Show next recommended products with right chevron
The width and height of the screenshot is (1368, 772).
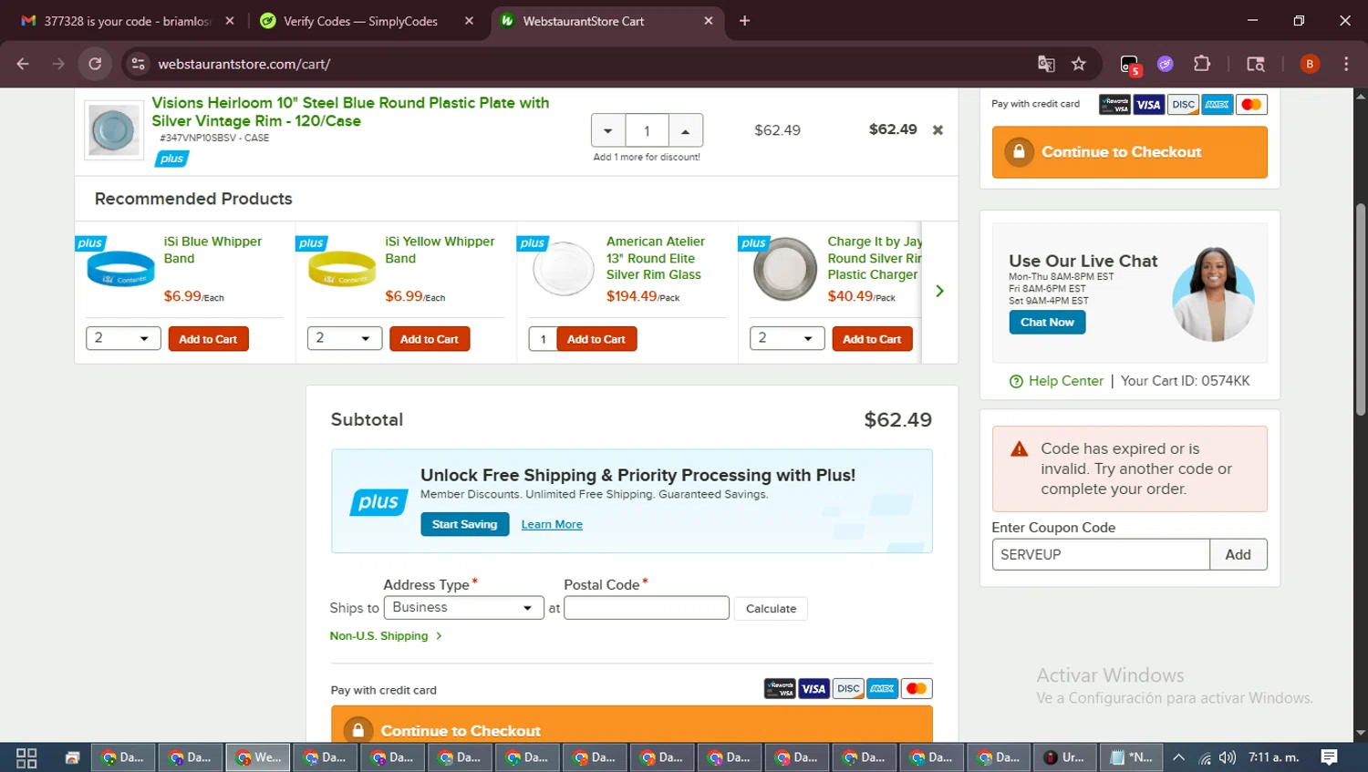tap(939, 291)
